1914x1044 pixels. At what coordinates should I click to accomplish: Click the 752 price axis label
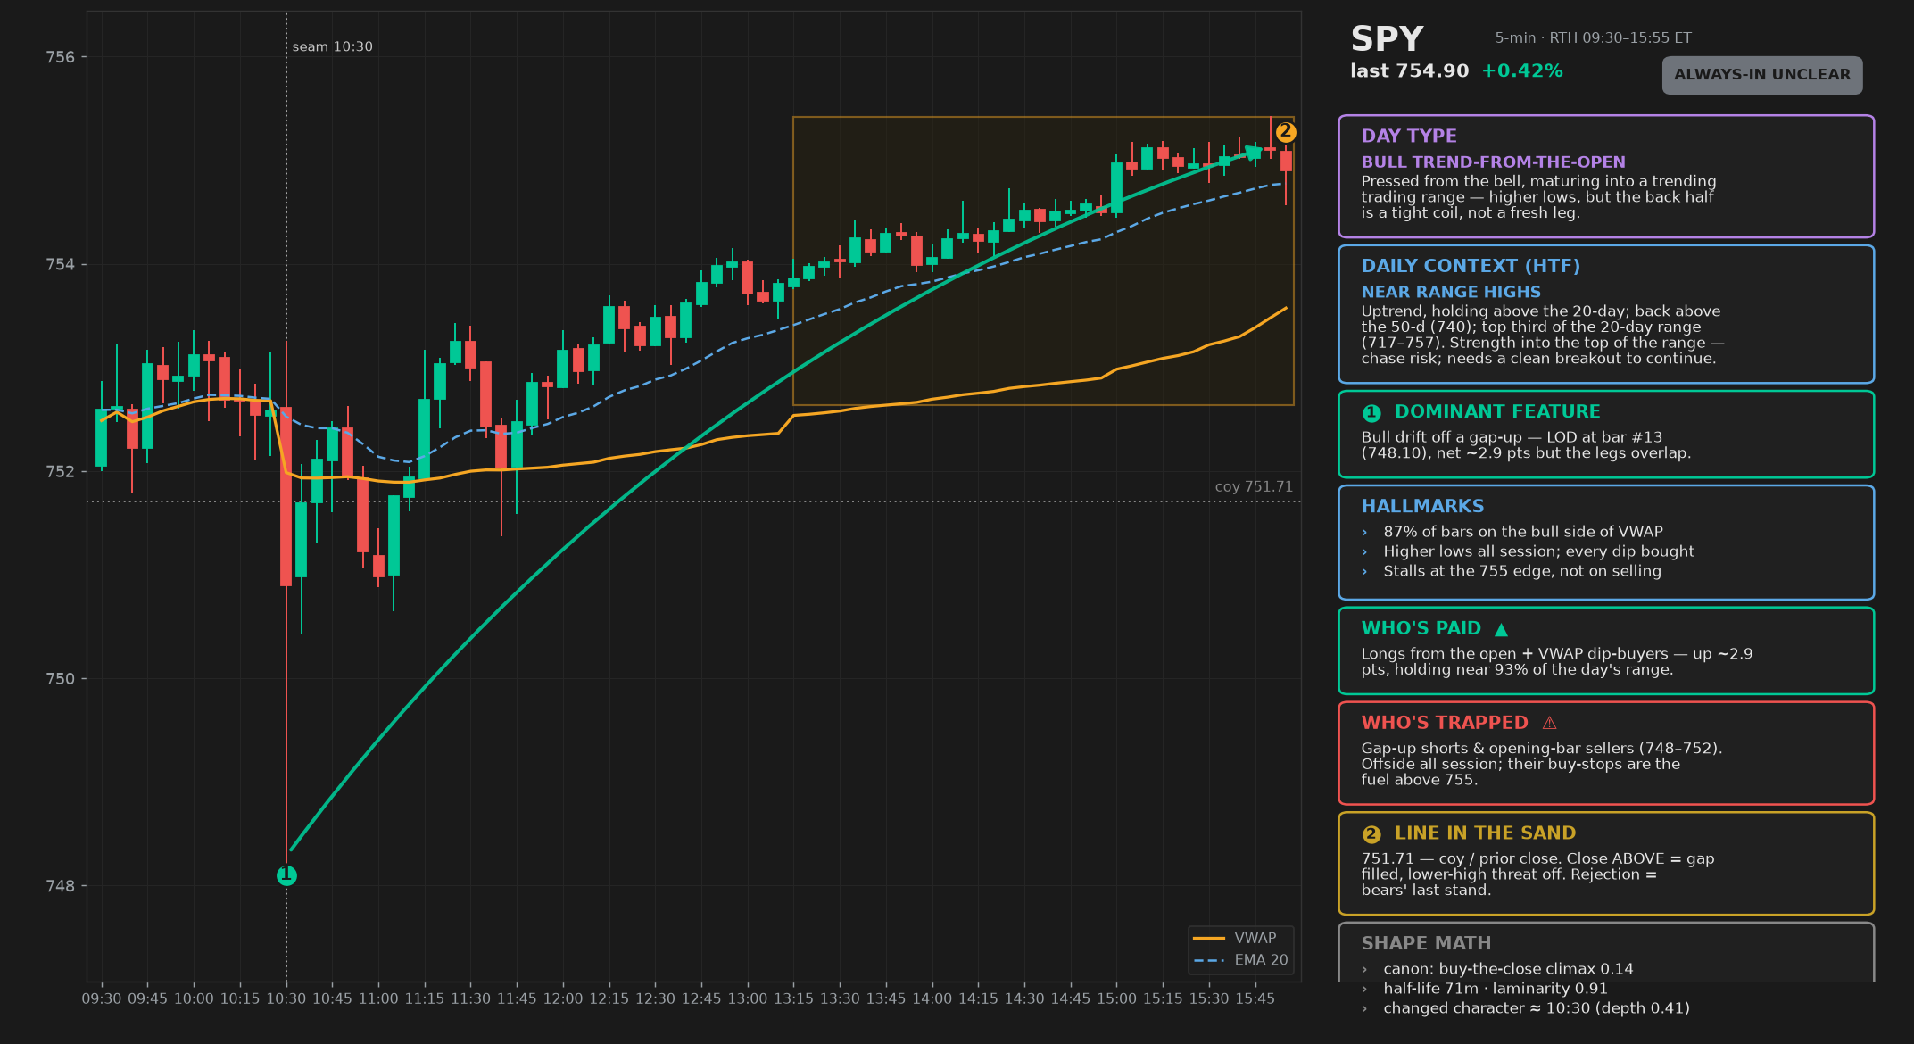tap(61, 472)
